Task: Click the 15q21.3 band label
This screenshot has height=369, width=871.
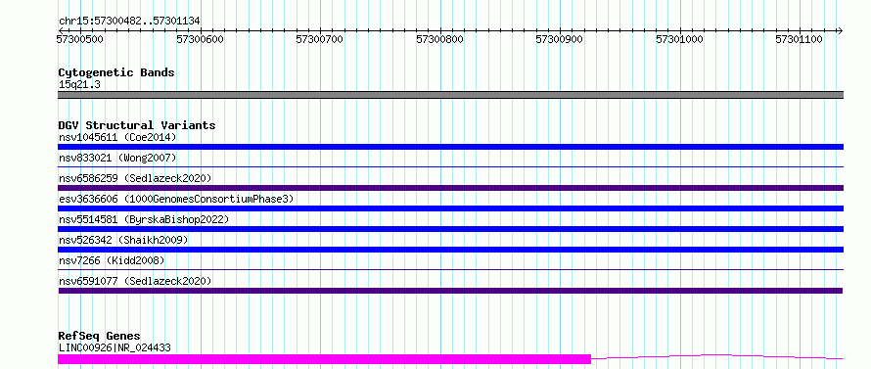Action: click(79, 85)
